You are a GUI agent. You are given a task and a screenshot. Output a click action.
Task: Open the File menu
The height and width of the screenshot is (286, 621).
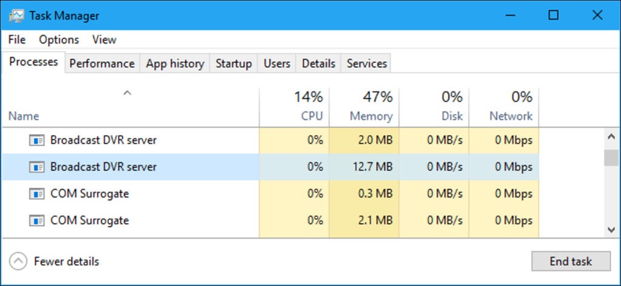[17, 39]
